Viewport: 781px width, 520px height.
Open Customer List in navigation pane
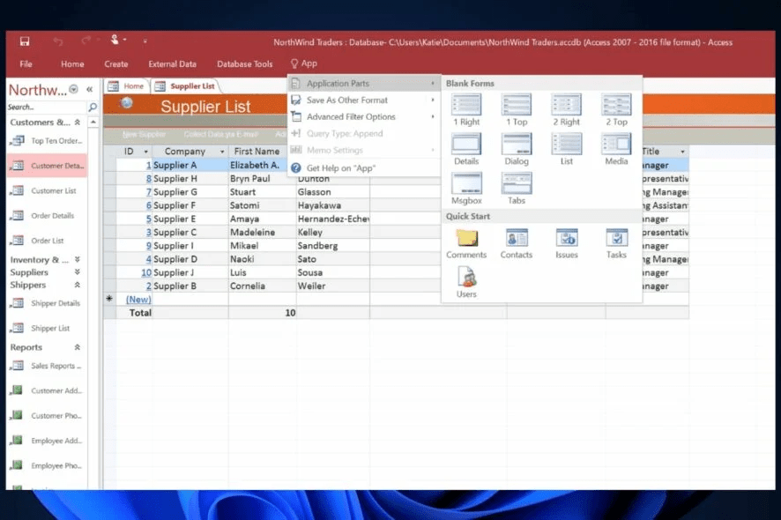(x=53, y=191)
